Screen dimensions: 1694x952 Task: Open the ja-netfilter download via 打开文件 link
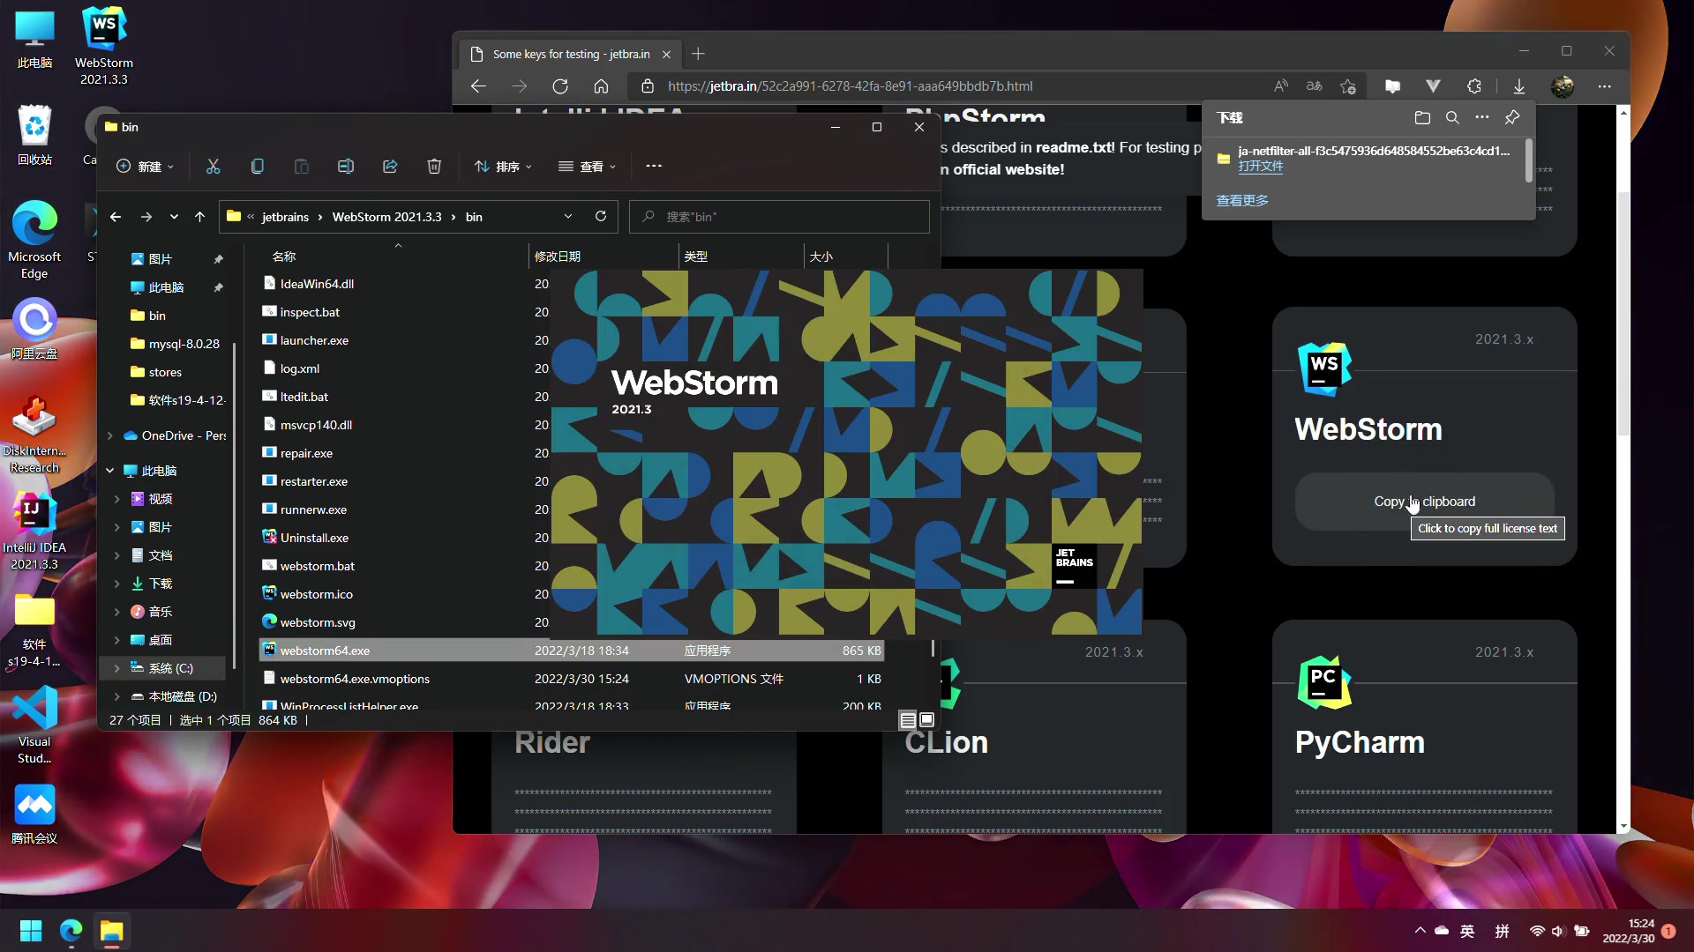click(1260, 167)
